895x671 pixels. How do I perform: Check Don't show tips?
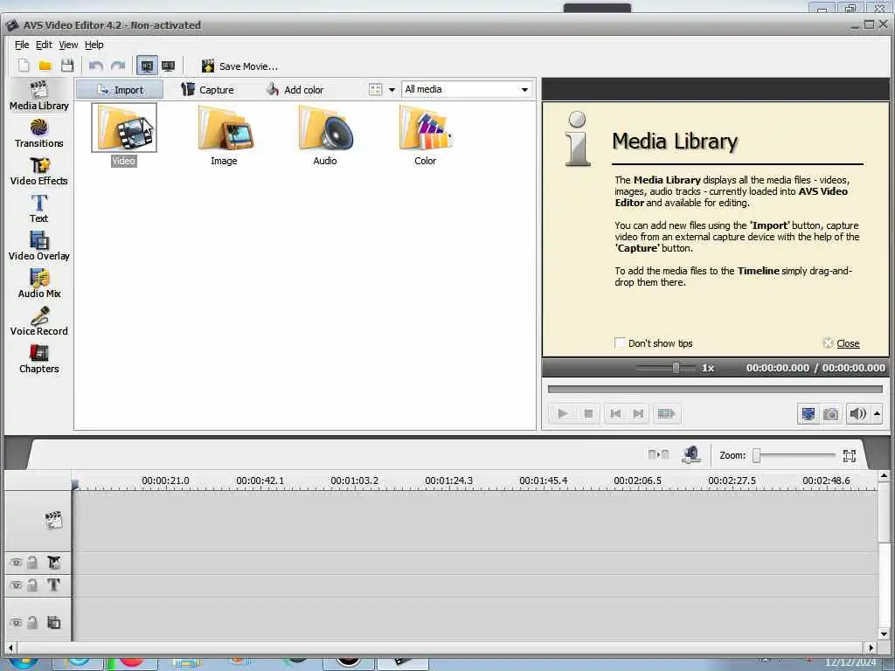[620, 342]
